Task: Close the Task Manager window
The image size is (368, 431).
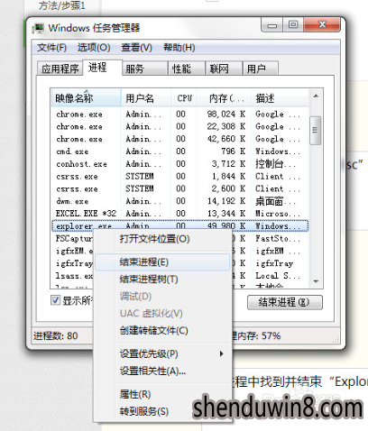Action: click(322, 24)
